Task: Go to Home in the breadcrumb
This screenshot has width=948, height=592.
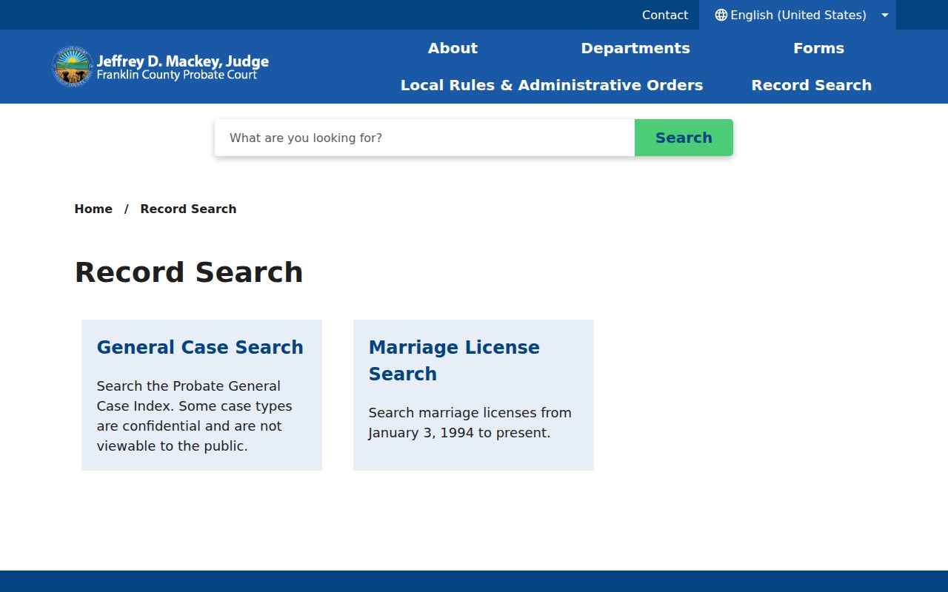Action: (x=93, y=209)
